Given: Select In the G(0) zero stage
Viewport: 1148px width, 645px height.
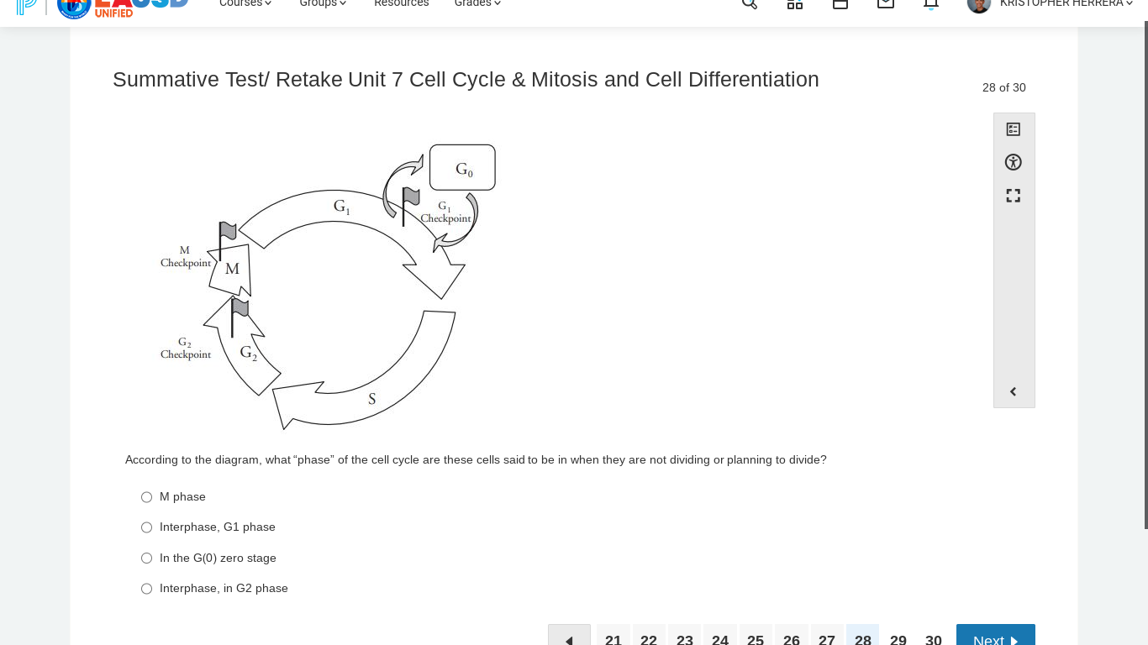Looking at the screenshot, I should point(147,558).
